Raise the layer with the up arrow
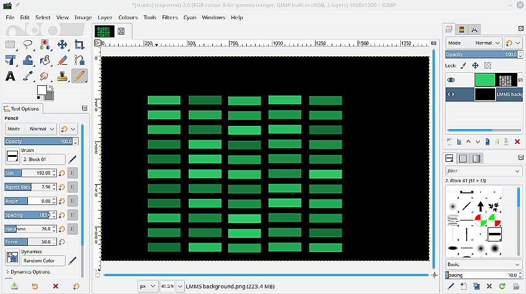Image resolution: width=526 pixels, height=294 pixels. [x=468, y=141]
